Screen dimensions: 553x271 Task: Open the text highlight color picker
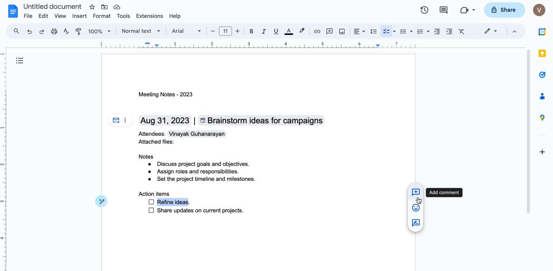click(x=302, y=31)
